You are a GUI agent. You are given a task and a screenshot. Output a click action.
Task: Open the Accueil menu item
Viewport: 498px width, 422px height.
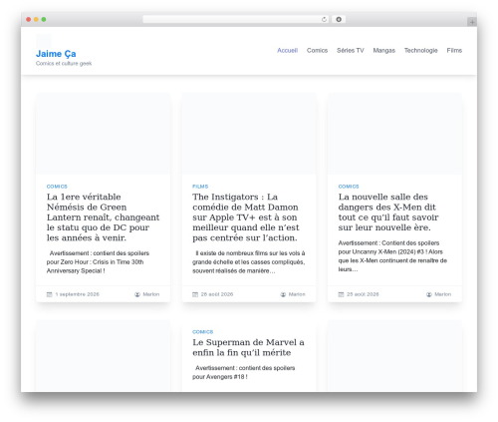pyautogui.click(x=287, y=50)
